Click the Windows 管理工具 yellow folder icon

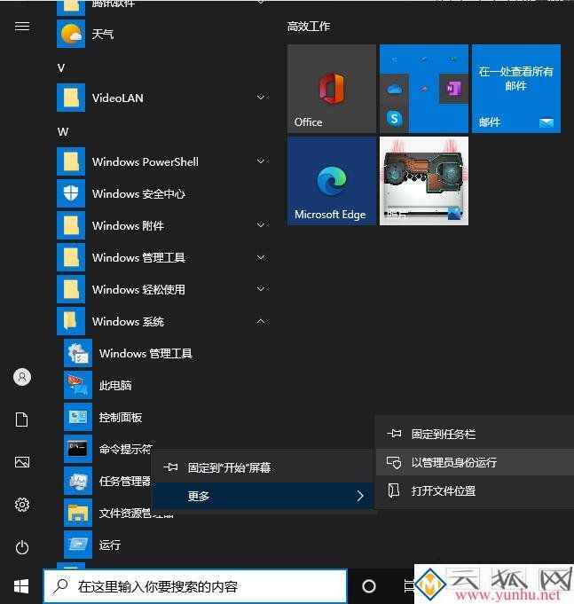(71, 257)
